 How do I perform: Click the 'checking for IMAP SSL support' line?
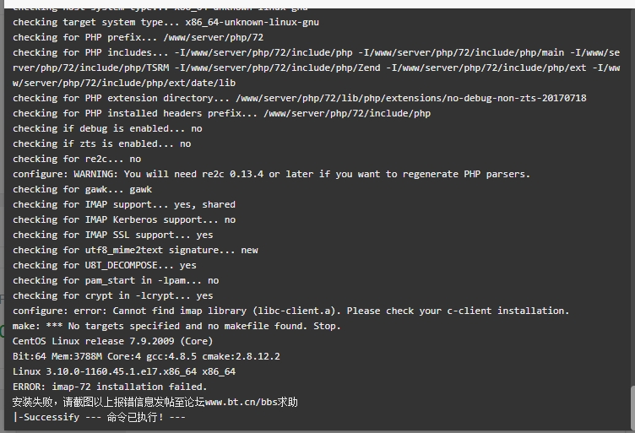point(112,235)
